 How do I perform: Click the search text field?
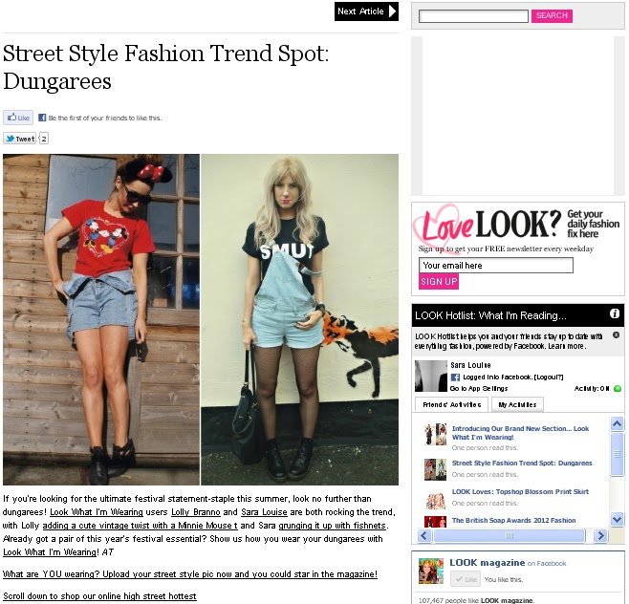pyautogui.click(x=473, y=16)
